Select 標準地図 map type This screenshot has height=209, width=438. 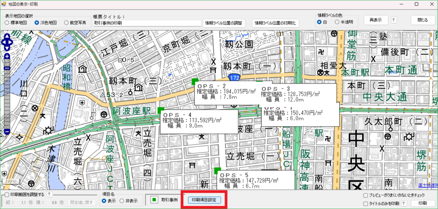click(x=7, y=23)
